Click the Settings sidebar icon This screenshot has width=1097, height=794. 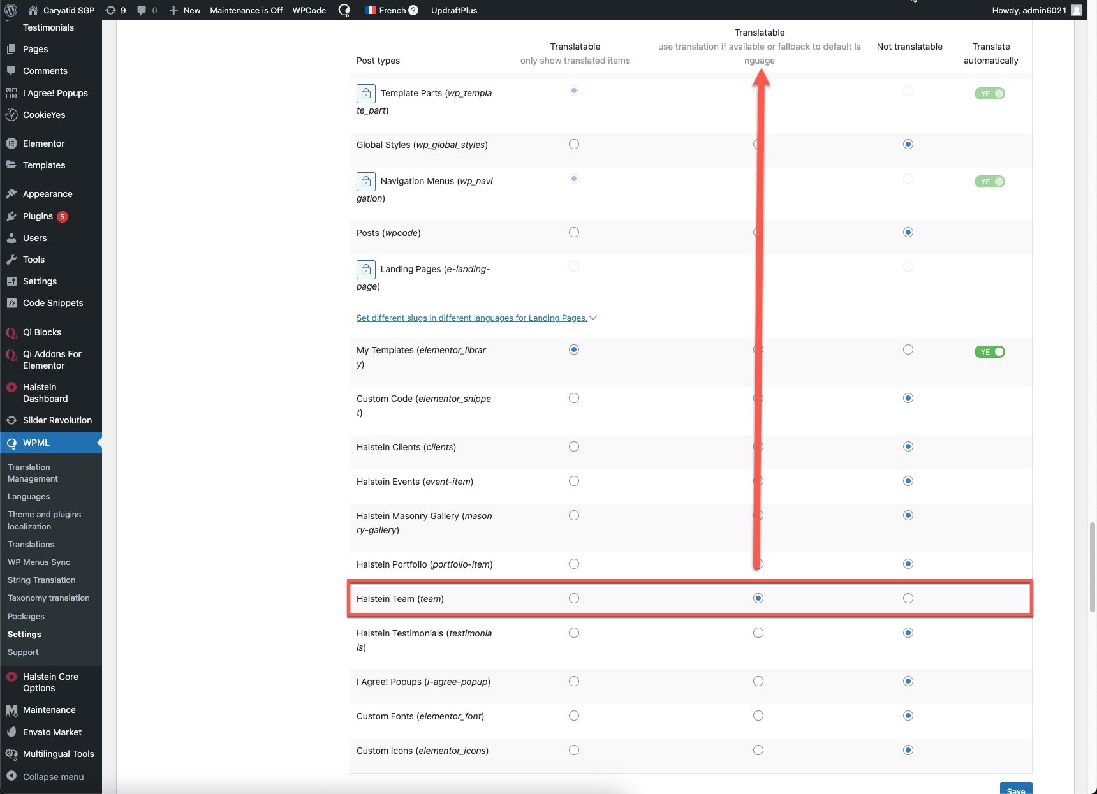coord(11,281)
